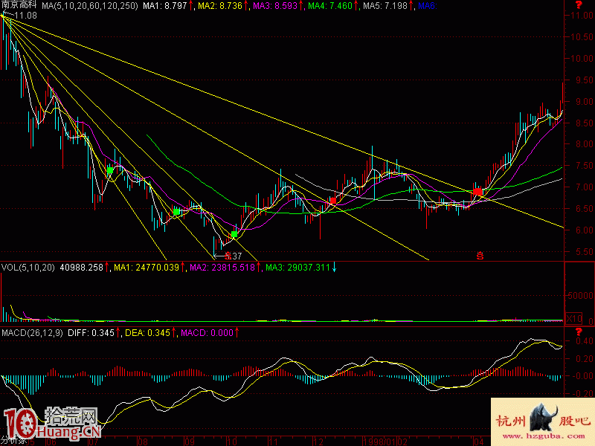
Task: Click the MA1: 8.797 value
Action: click(x=165, y=6)
